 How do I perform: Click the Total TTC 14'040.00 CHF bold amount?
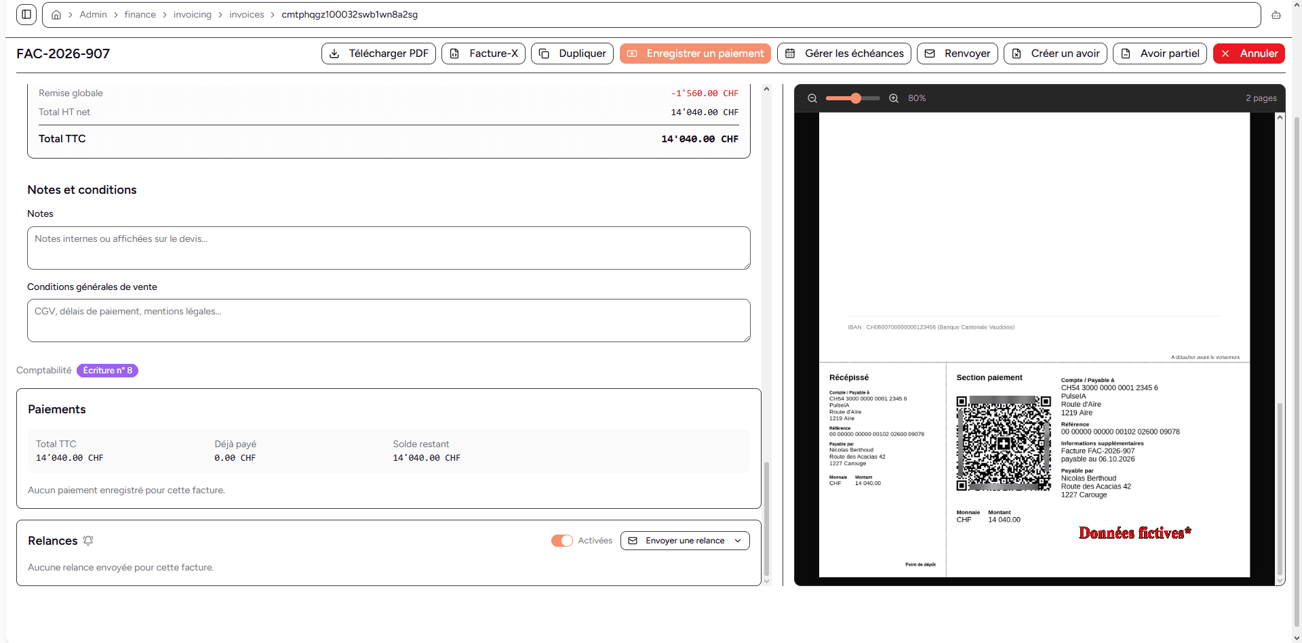(700, 139)
